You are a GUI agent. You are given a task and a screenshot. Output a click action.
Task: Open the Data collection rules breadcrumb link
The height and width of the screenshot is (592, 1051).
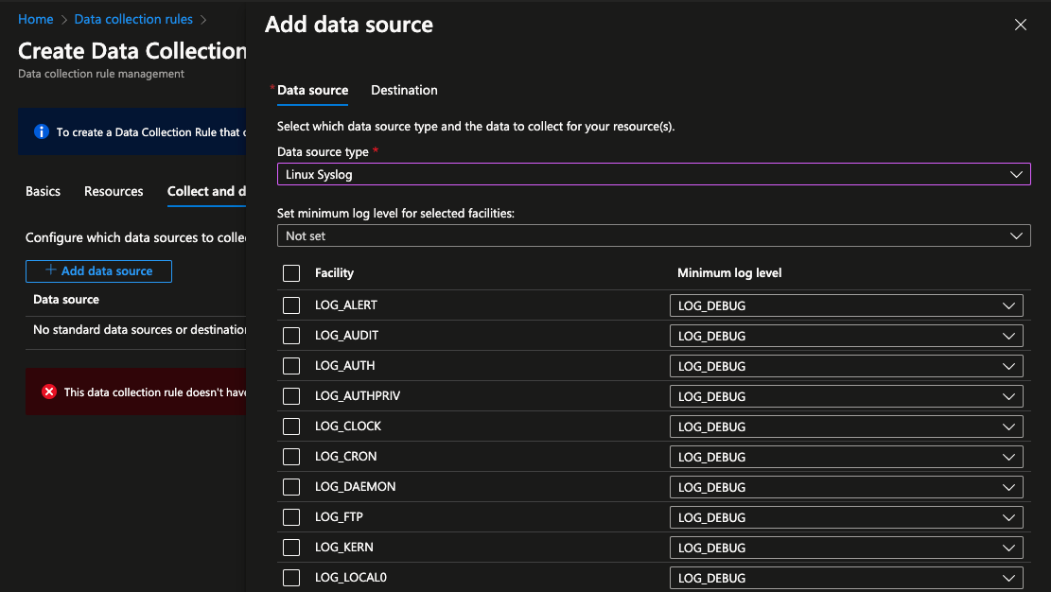(132, 18)
